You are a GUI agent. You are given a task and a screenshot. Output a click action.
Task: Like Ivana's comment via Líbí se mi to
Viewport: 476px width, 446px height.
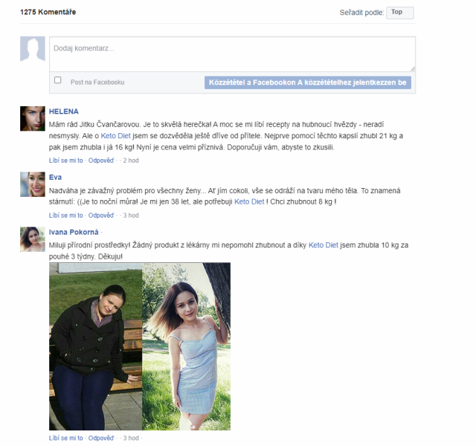[66, 438]
